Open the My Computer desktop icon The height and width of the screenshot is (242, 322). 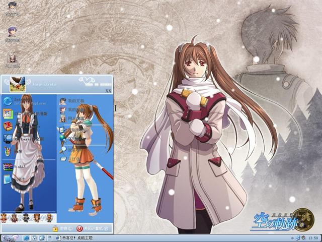click(x=12, y=34)
